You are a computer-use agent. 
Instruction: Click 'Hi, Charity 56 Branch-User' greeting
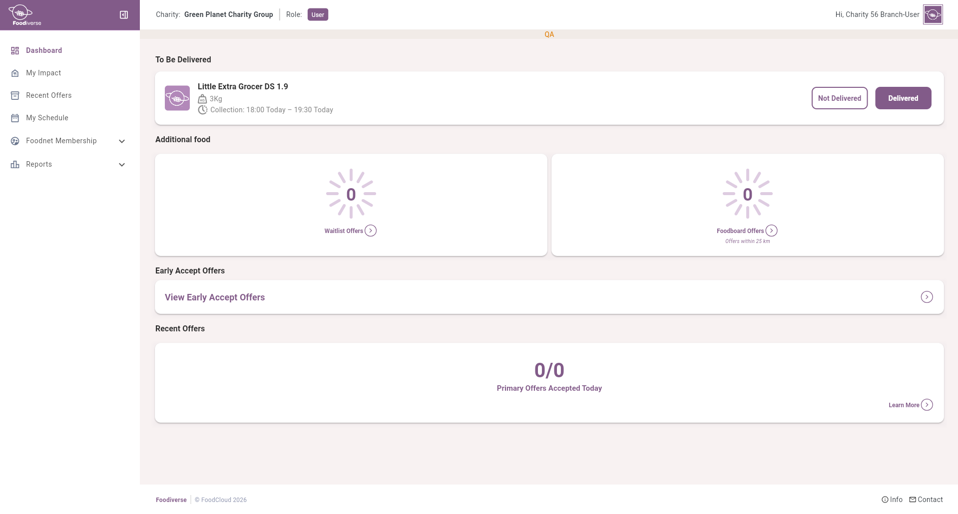coord(877,14)
